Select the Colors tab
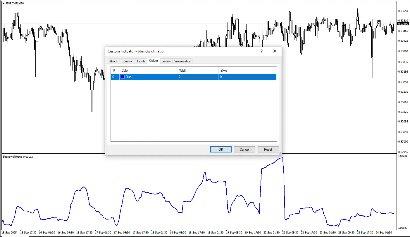410x237 pixels. click(153, 61)
